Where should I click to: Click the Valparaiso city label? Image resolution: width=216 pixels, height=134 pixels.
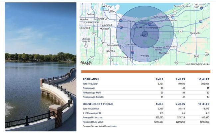[x=171, y=46]
